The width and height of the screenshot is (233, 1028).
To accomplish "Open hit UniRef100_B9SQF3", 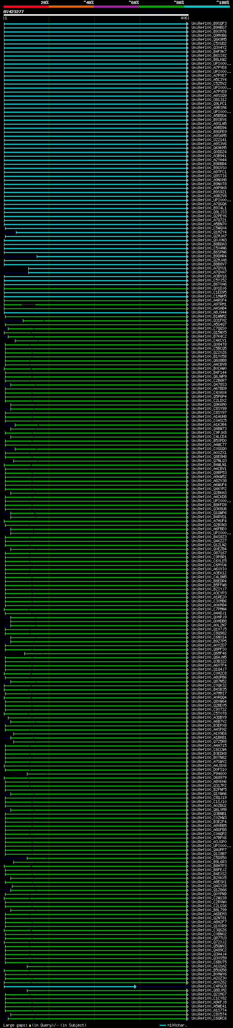I will click(x=209, y=24).
